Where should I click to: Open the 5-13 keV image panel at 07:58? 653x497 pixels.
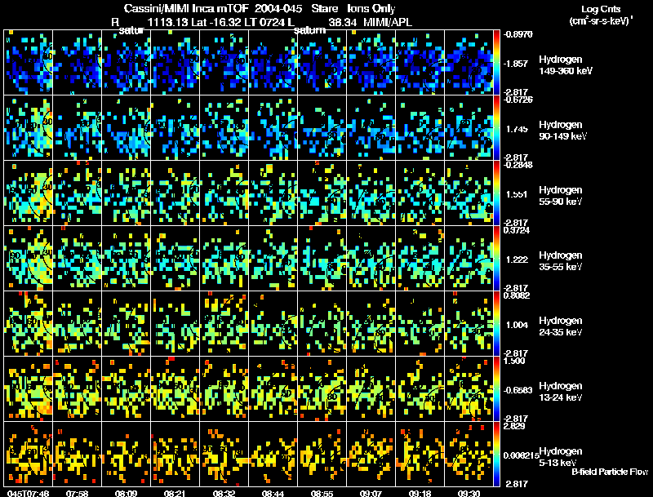pyautogui.click(x=77, y=455)
